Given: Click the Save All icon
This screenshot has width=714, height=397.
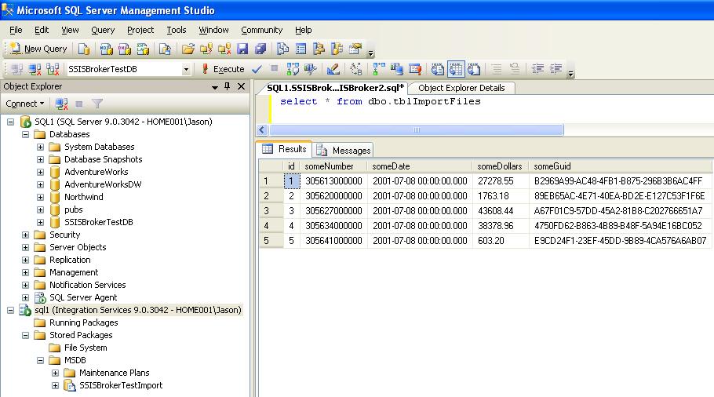Looking at the screenshot, I should pyautogui.click(x=260, y=49).
